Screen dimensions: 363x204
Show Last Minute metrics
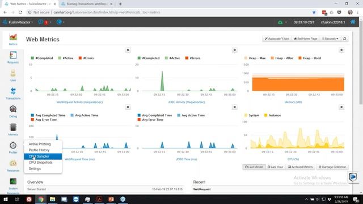[254, 167]
